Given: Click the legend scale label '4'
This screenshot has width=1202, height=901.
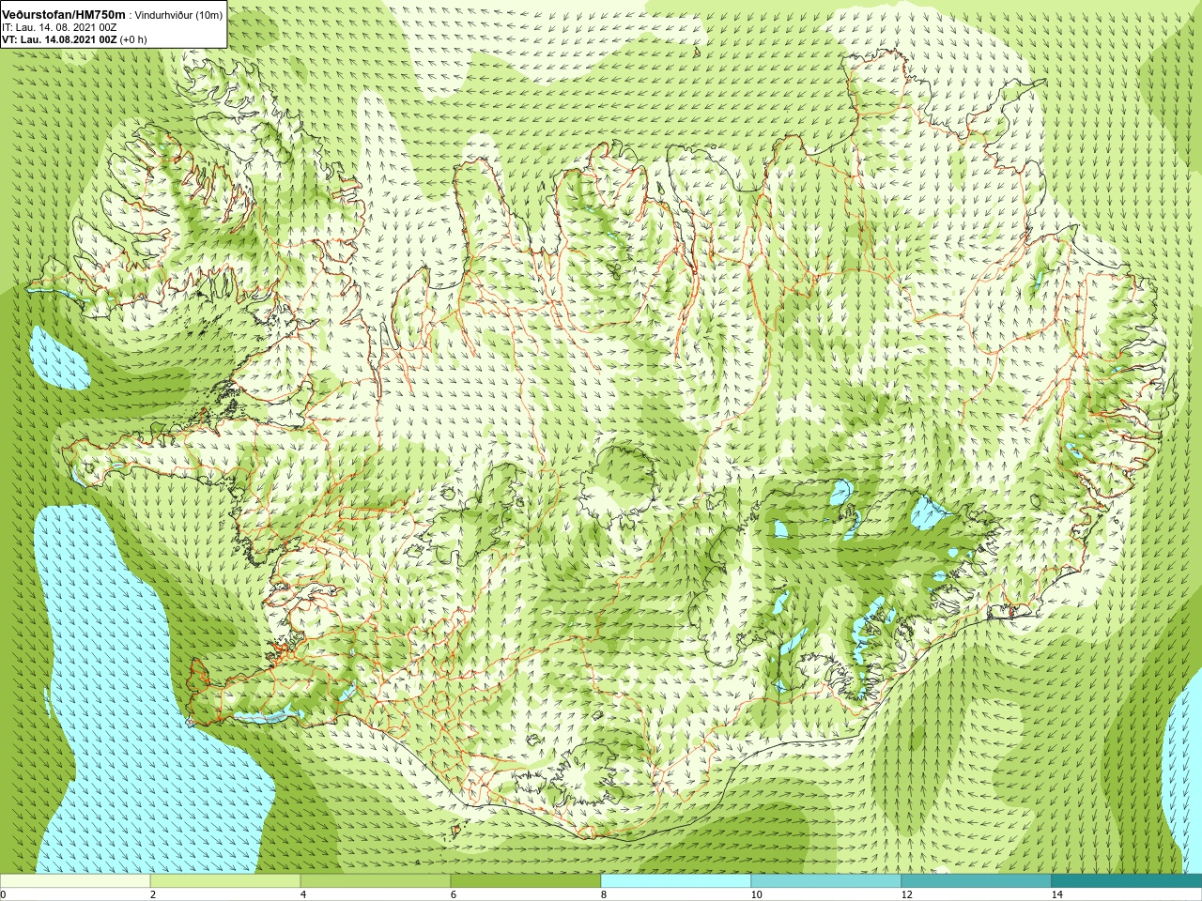Looking at the screenshot, I should tap(303, 894).
